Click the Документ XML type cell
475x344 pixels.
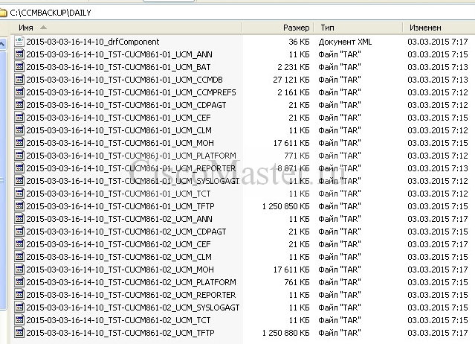pos(345,42)
